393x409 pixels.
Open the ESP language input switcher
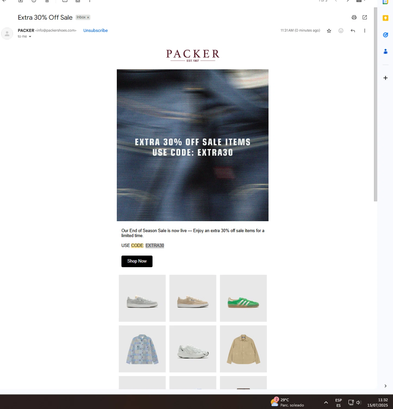click(x=339, y=403)
